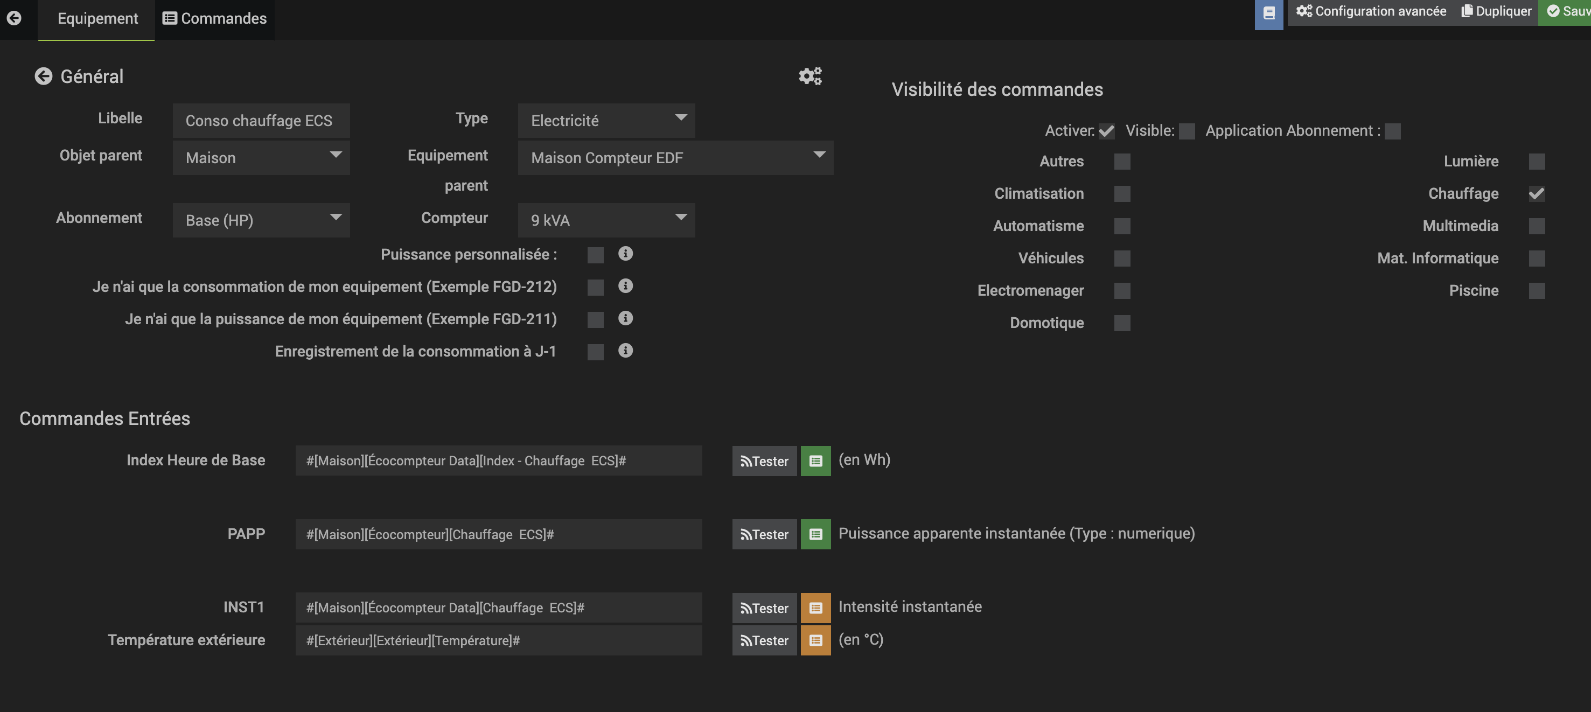Screen dimensions: 1591x712
Task: Switch to the Commandes tab
Action: click(x=214, y=18)
